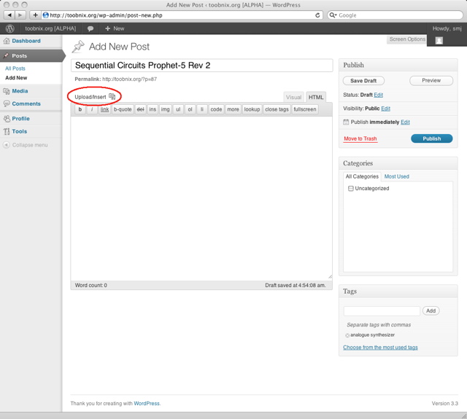Click the ins quicktag
This screenshot has height=419, width=467.
153,109
